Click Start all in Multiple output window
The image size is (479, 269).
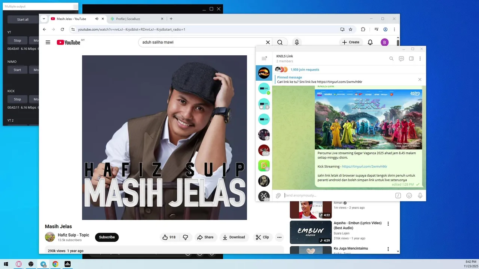(23, 19)
